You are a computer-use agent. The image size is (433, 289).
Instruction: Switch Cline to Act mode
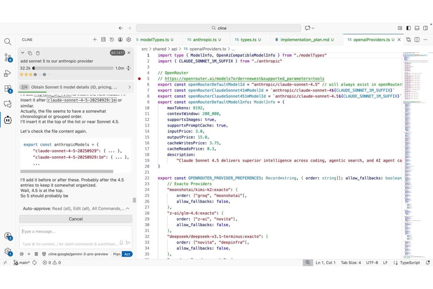coord(127,254)
